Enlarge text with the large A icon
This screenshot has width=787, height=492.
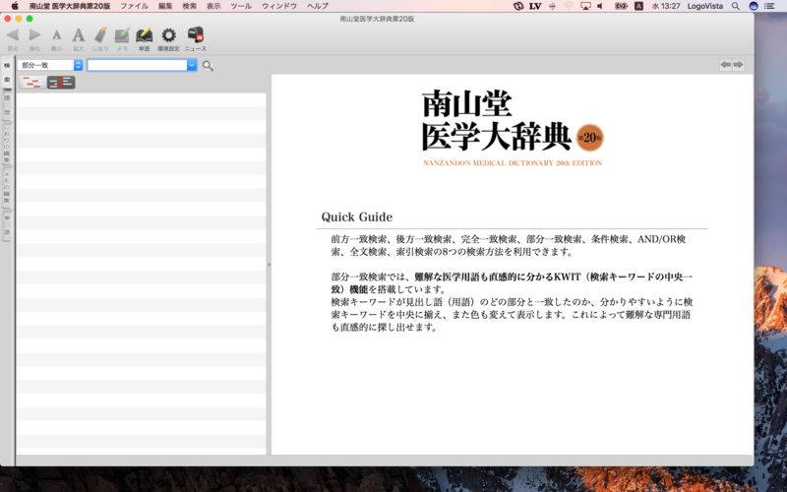[x=79, y=35]
